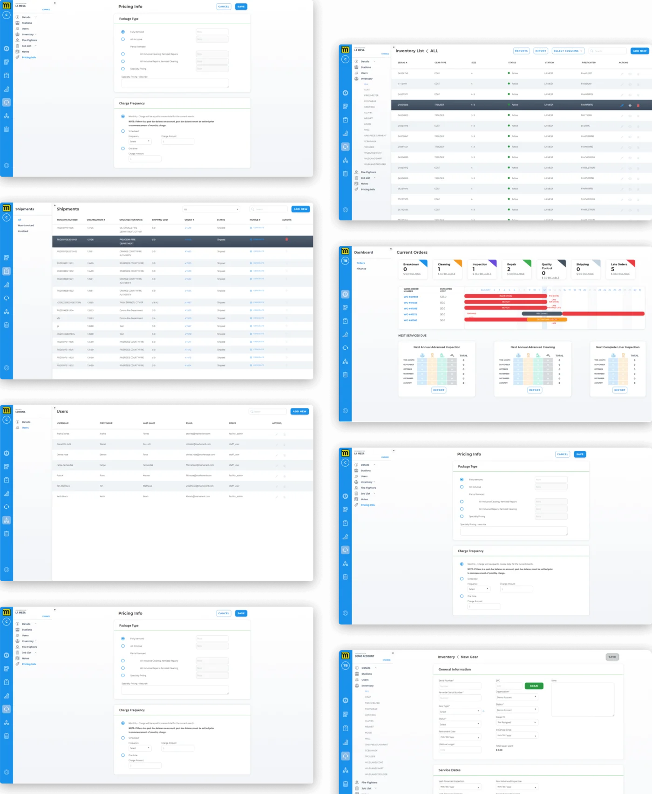652x794 pixels.
Task: Click Serial Number field on New Gear form
Action: coord(460,686)
